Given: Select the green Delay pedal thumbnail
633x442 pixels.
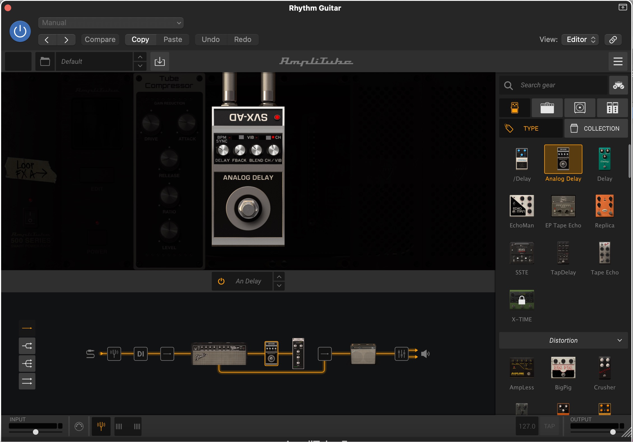Looking at the screenshot, I should [x=605, y=159].
